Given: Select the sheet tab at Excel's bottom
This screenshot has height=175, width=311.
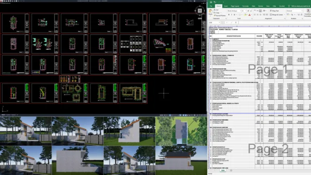Looking at the screenshot, I should pyautogui.click(x=223, y=171).
